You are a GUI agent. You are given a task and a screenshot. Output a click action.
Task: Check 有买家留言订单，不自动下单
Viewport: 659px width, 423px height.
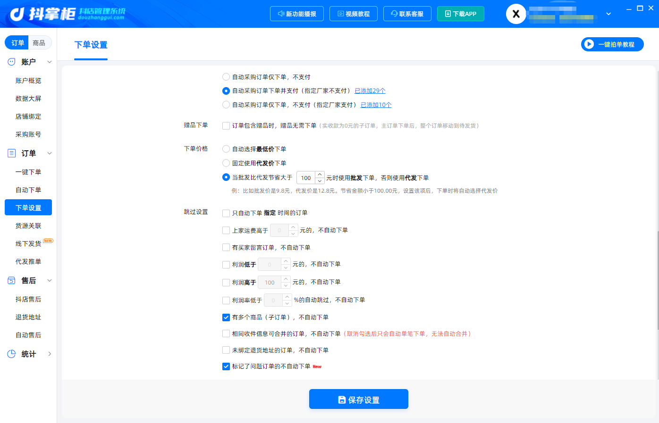coord(226,247)
